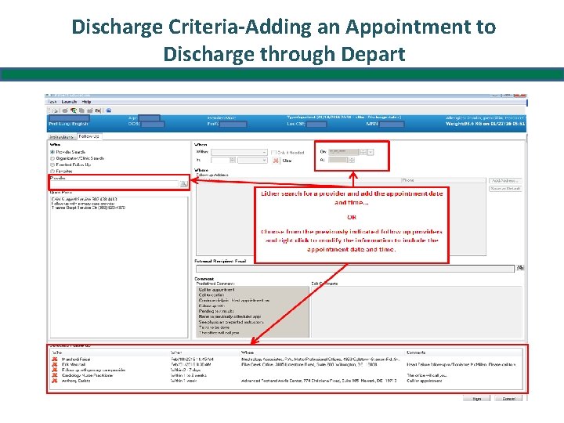564x423 pixels.
Task: Remove 'Follow up with primary care provider' via its red X
Action: (55, 370)
